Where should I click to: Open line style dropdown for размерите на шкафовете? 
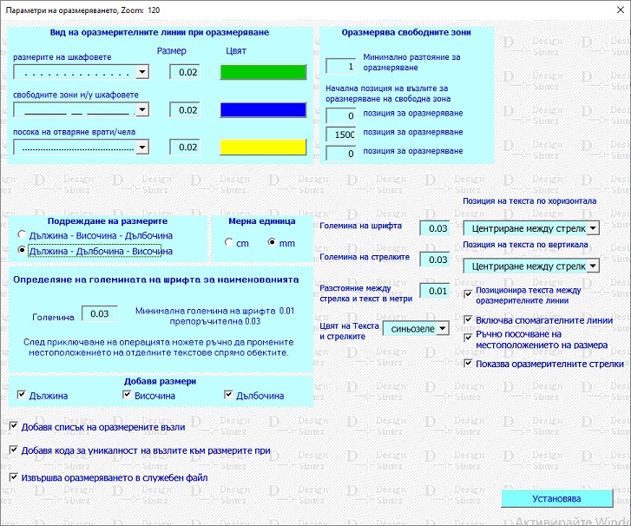(x=142, y=72)
